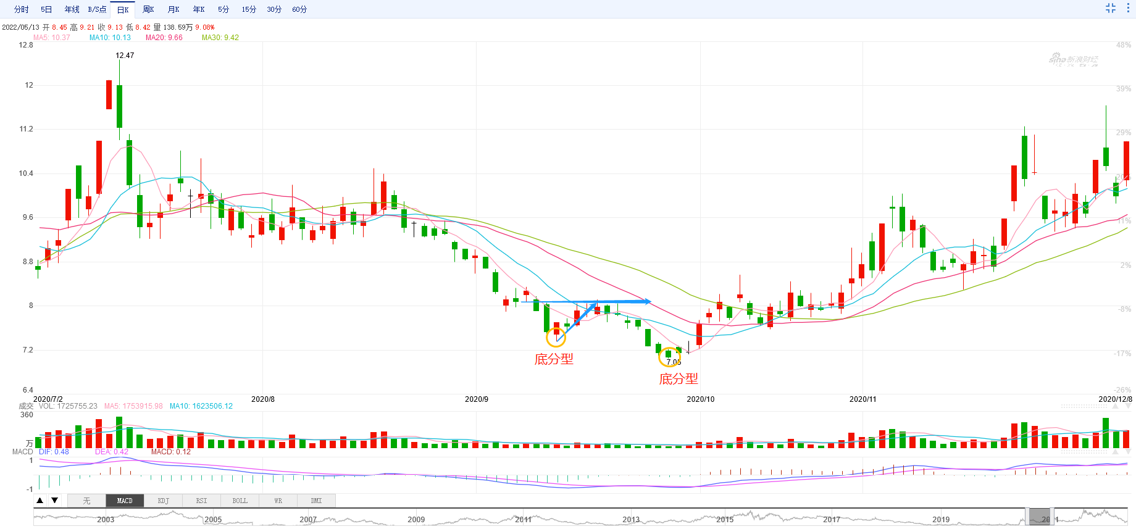Move volume panel up with gray triangle
This screenshot has width=1136, height=529.
[1115, 406]
